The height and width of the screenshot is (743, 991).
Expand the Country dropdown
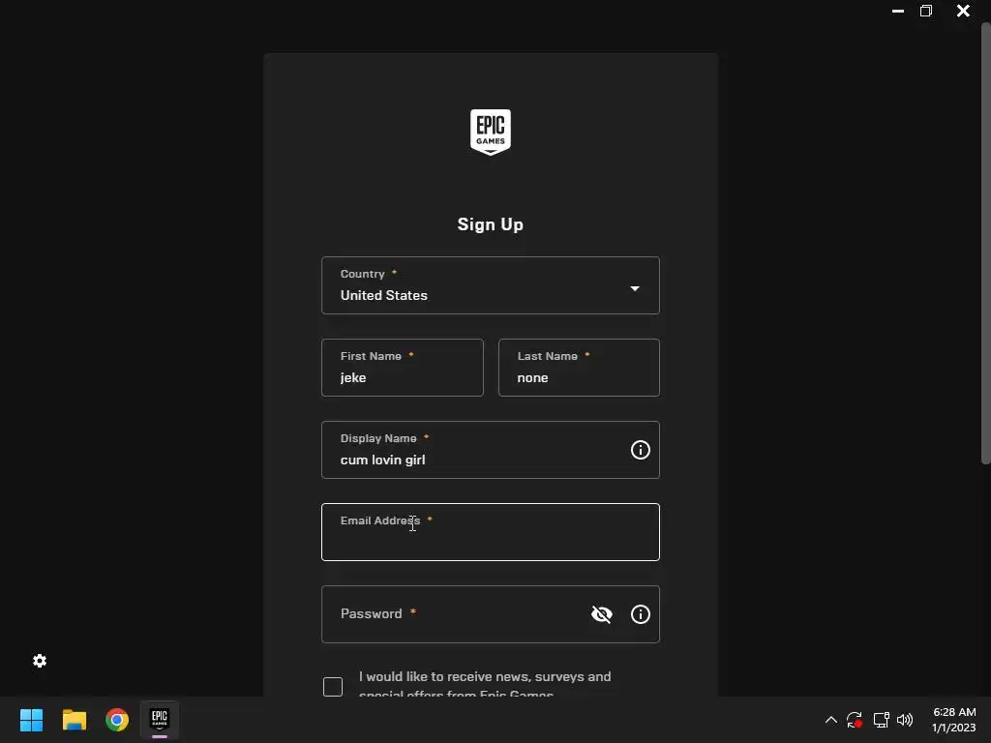tap(491, 285)
